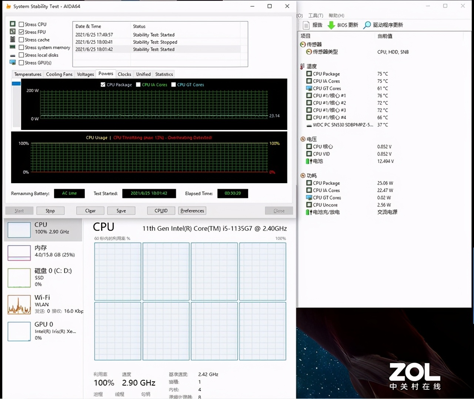This screenshot has height=399, width=474.
Task: Click the blue slider beside the power graph
Action: (x=16, y=84)
